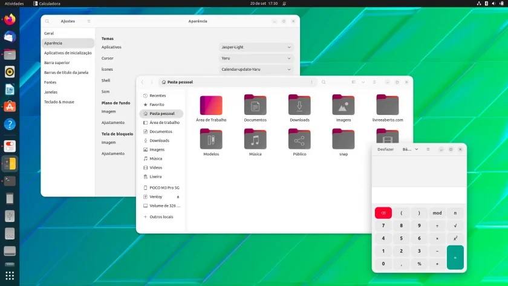This screenshot has height=286, width=508.
Task: Click the Ajustes search icon
Action: (x=47, y=21)
